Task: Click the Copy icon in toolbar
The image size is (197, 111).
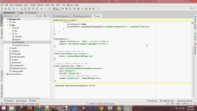Action: tap(25, 9)
